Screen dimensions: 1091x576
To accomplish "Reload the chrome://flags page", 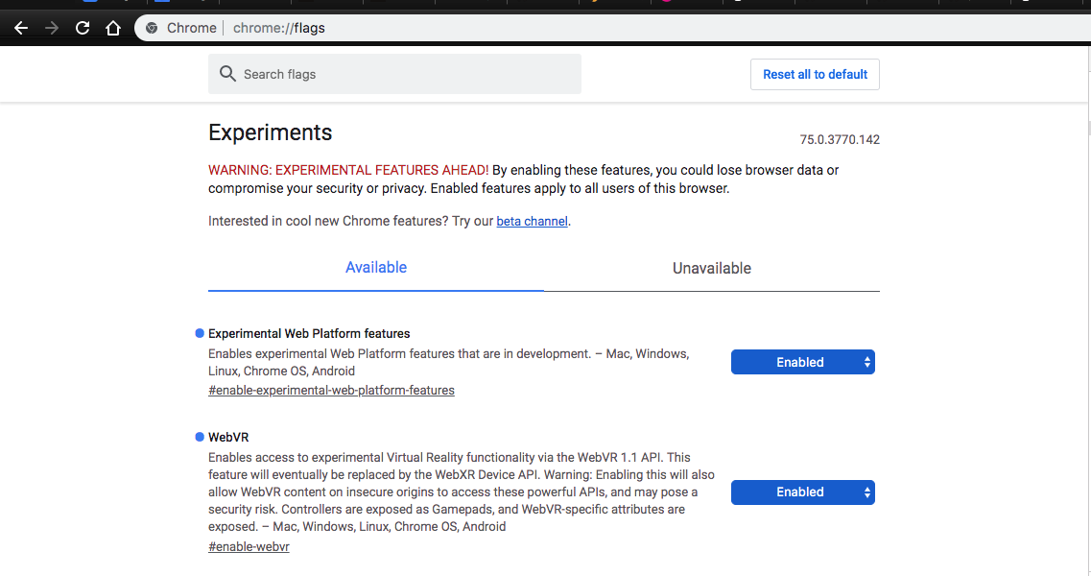I will pos(83,28).
